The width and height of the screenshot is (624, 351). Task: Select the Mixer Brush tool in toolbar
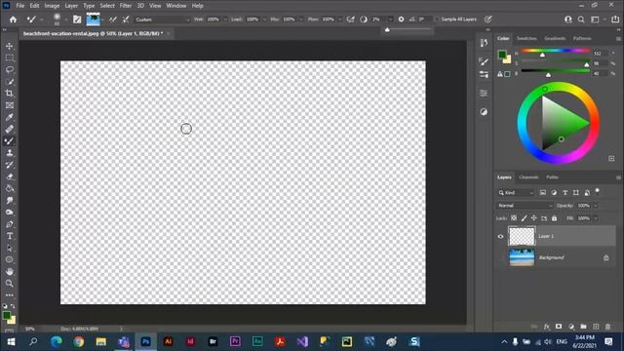pyautogui.click(x=10, y=140)
